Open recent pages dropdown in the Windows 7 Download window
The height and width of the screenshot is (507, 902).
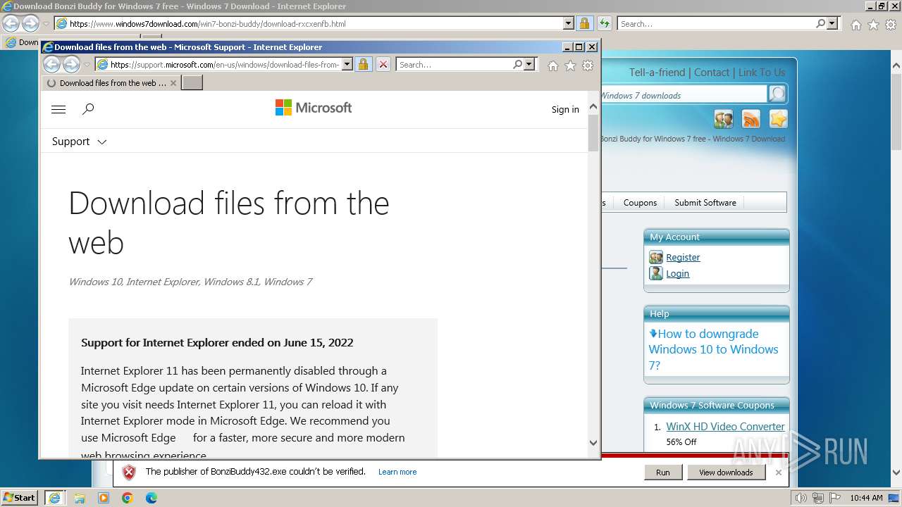point(46,24)
